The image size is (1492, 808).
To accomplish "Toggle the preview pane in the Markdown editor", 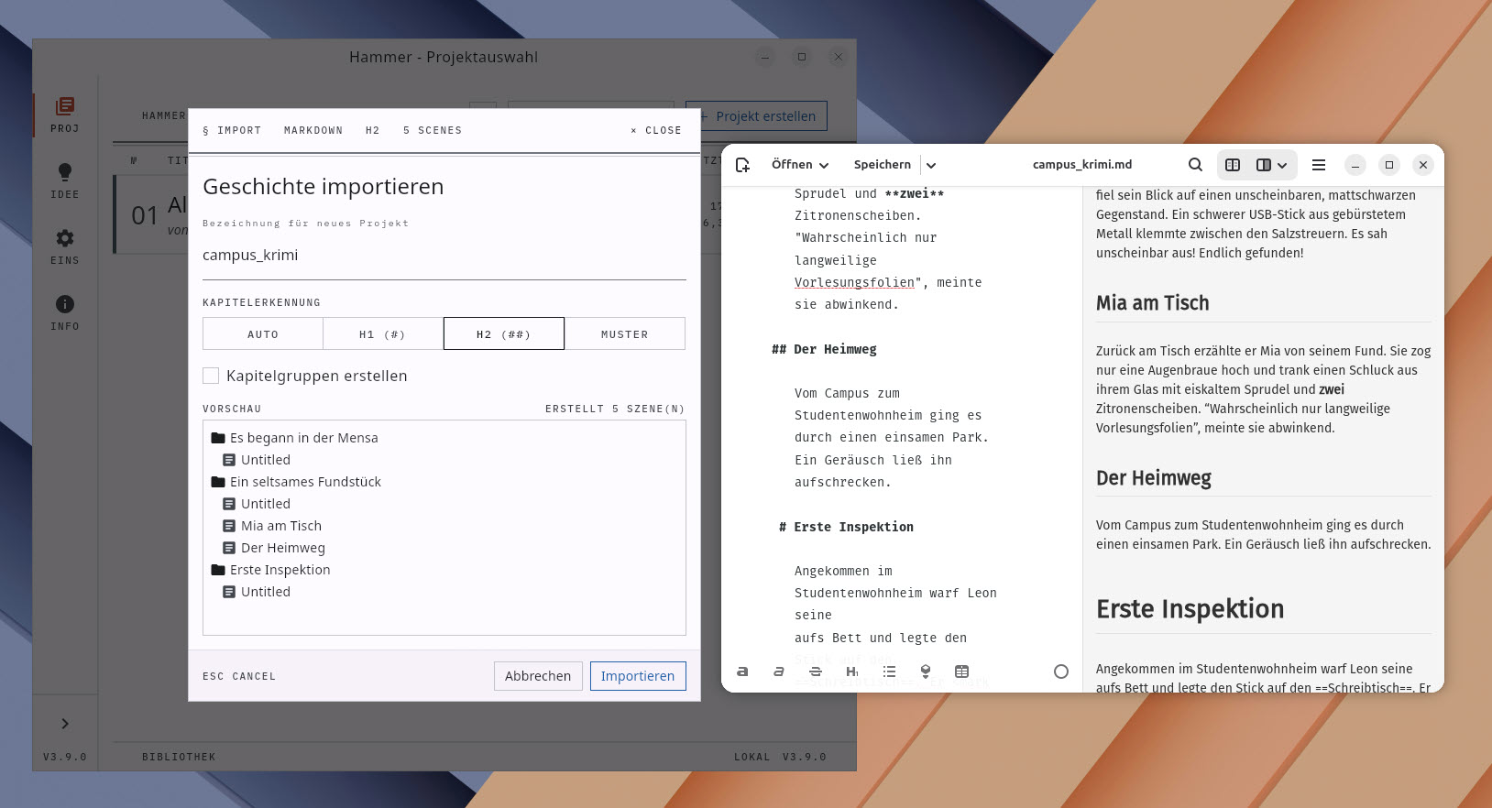I will (1233, 165).
